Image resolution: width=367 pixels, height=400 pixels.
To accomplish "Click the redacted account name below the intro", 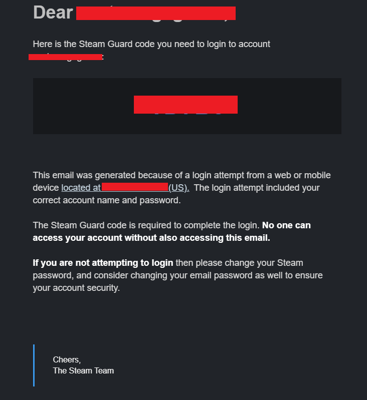I will [x=65, y=57].
